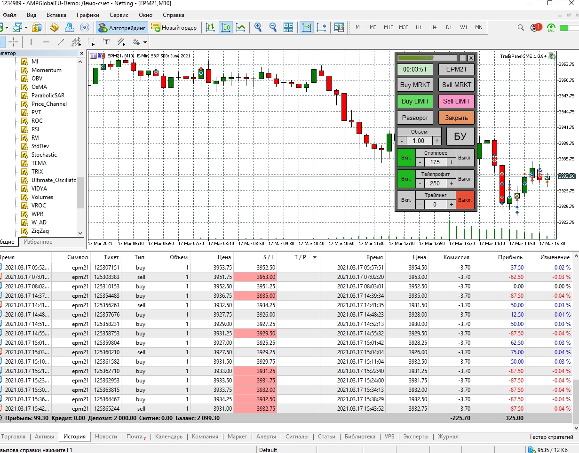Select the M15 timeframe
Viewport: 579px width, 453px height.
[x=388, y=27]
